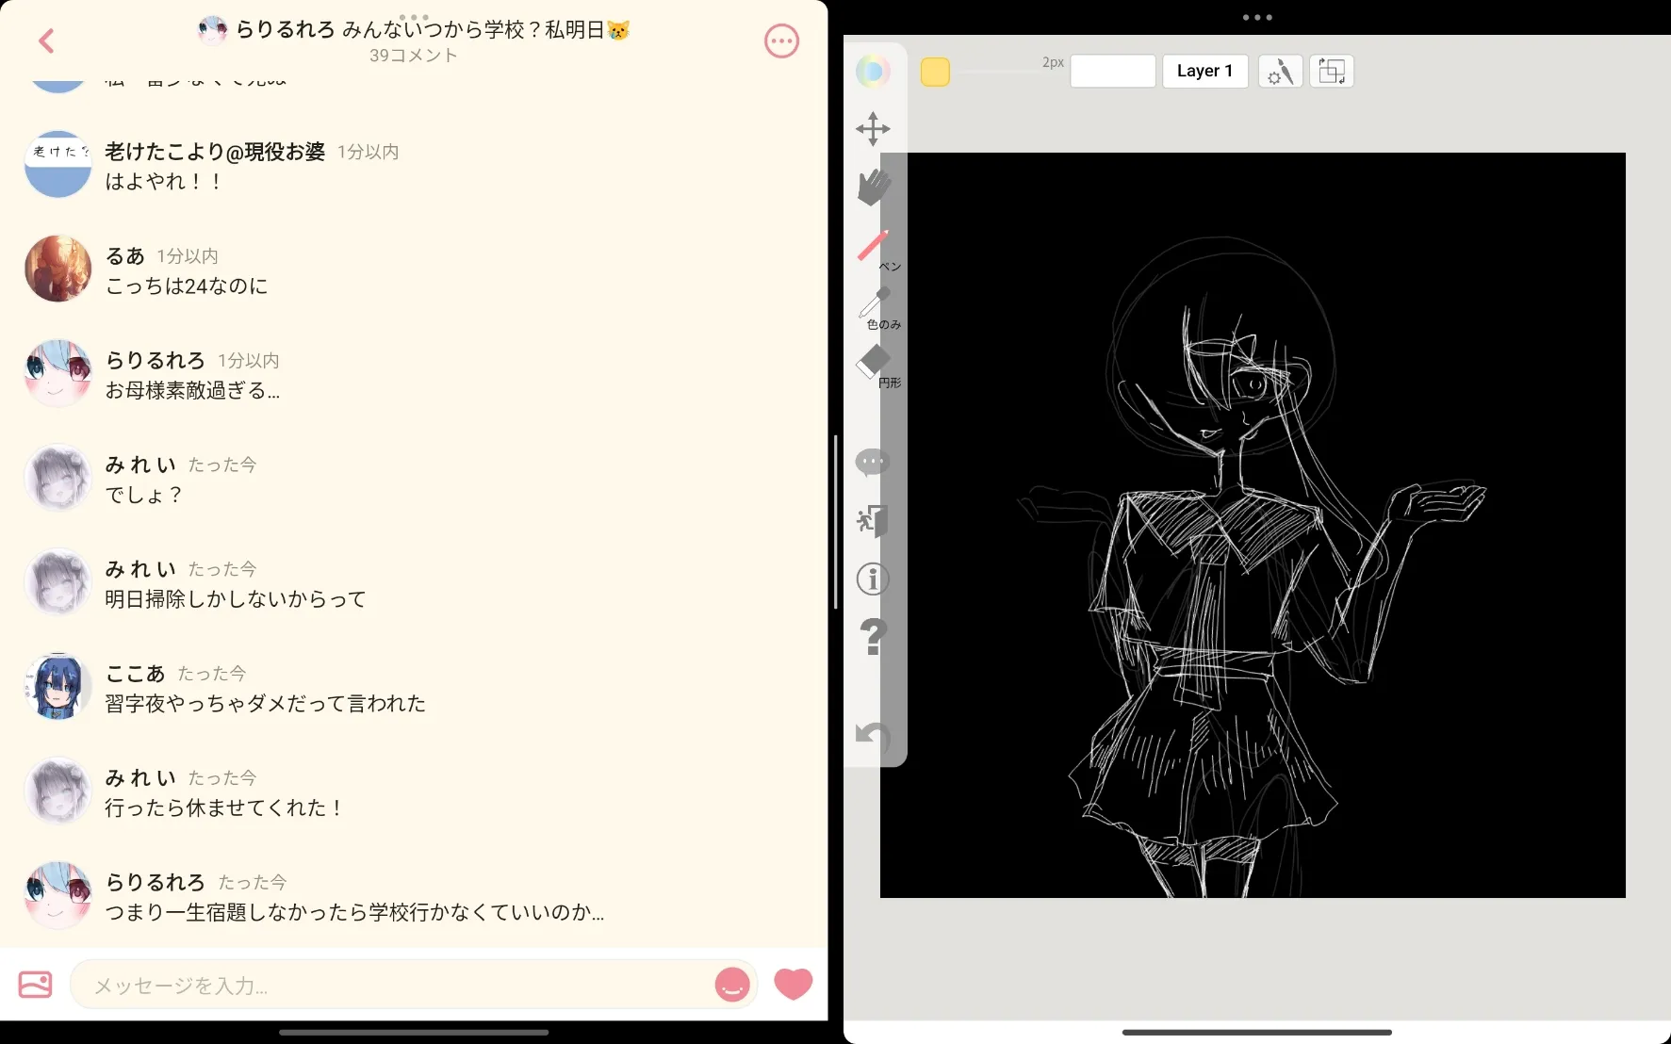1671x1044 pixels.
Task: Tap username るあ
Action: 124,256
